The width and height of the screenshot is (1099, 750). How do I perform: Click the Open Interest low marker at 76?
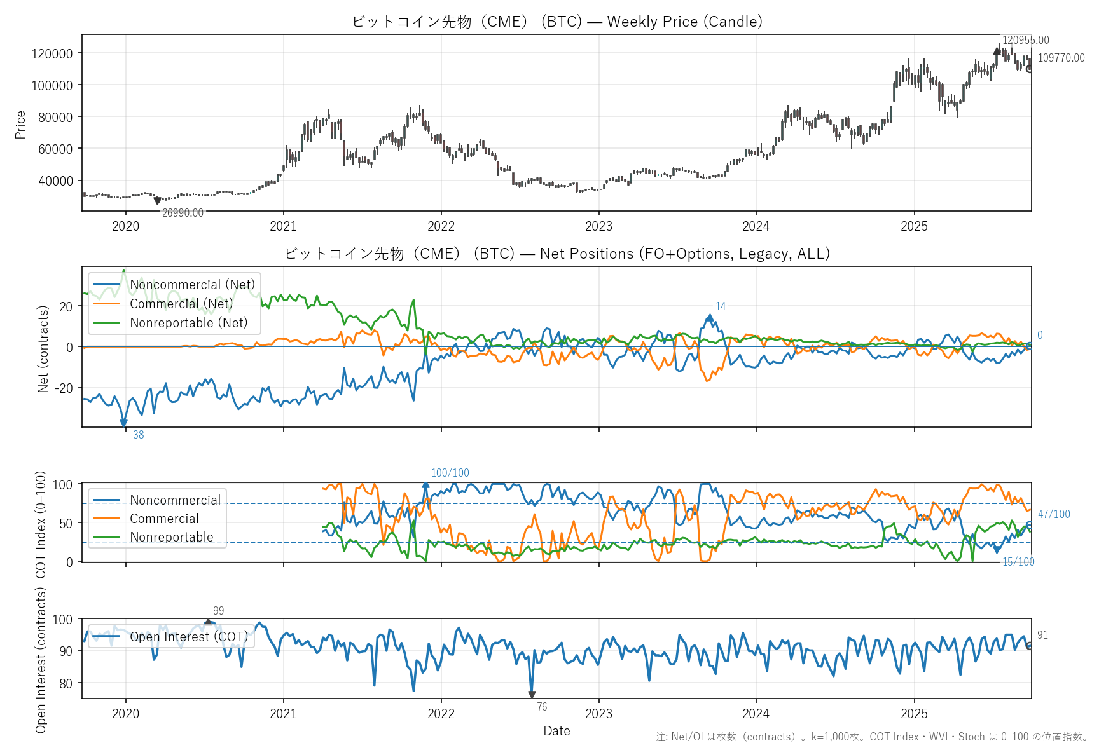(x=532, y=695)
